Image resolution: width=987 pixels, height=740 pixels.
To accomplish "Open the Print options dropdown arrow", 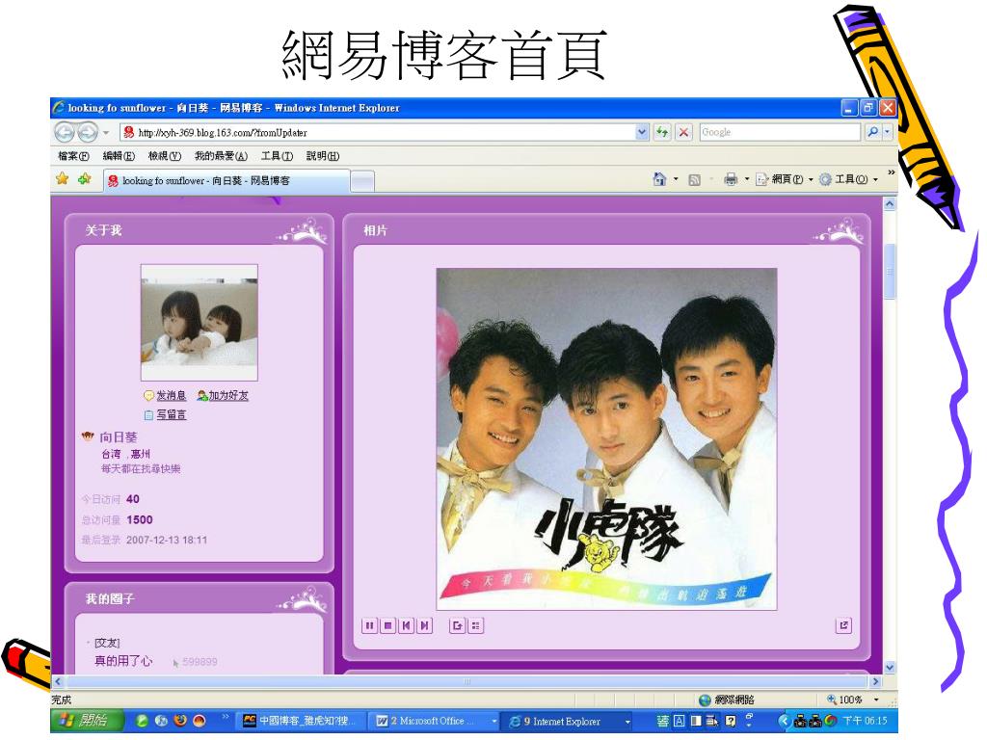I will 747,179.
